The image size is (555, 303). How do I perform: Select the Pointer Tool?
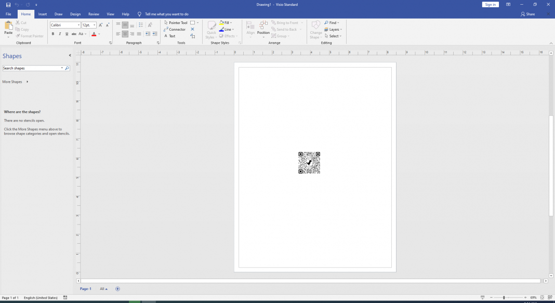(x=176, y=22)
